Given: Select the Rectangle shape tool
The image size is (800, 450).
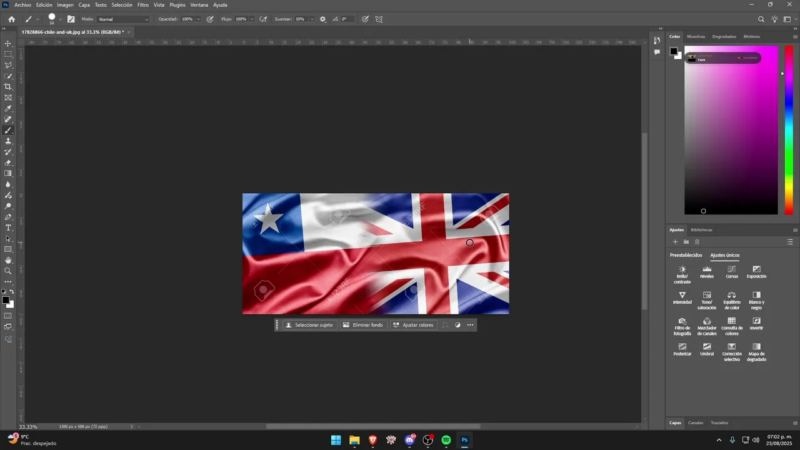Looking at the screenshot, I should tap(8, 249).
